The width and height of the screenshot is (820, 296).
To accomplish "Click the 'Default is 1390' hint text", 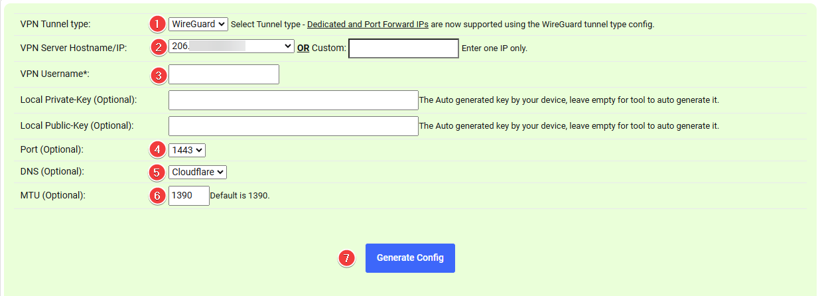I will point(239,196).
